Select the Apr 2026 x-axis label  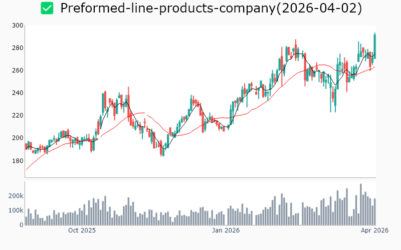(374, 230)
